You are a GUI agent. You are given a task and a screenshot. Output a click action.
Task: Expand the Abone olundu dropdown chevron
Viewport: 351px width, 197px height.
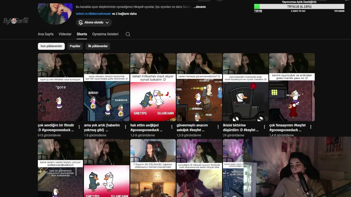coord(107,22)
